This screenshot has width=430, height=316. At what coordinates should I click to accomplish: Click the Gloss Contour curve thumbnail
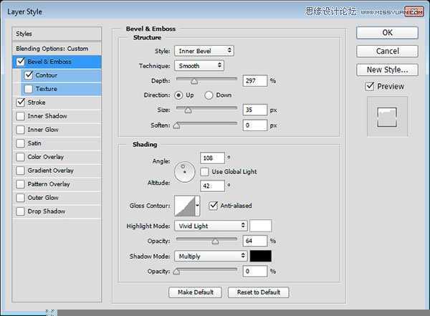pos(185,206)
